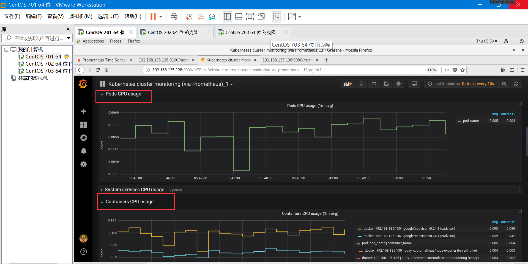
Task: Click Firefox back button
Action: pyautogui.click(x=80, y=70)
